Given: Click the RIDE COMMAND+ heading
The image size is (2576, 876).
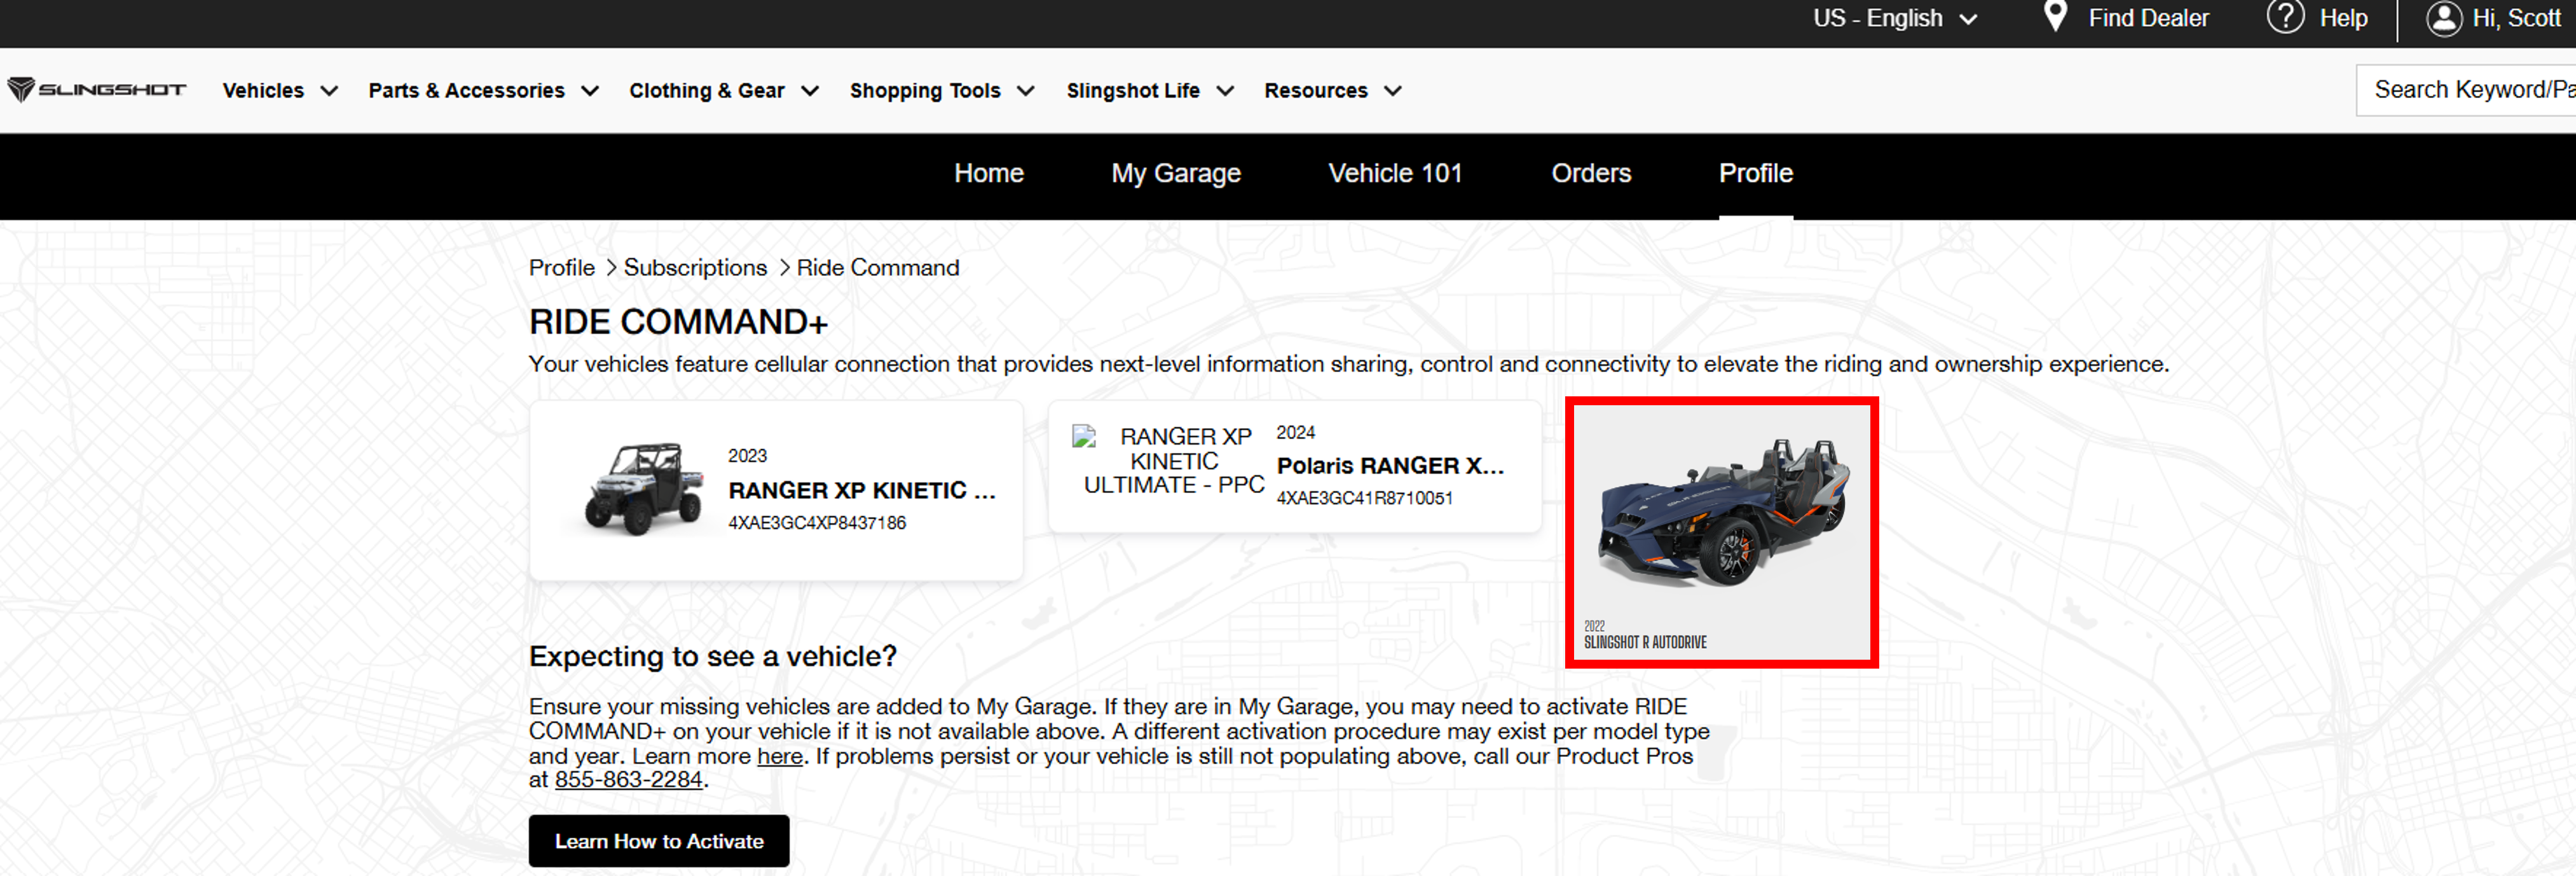Looking at the screenshot, I should 678,323.
